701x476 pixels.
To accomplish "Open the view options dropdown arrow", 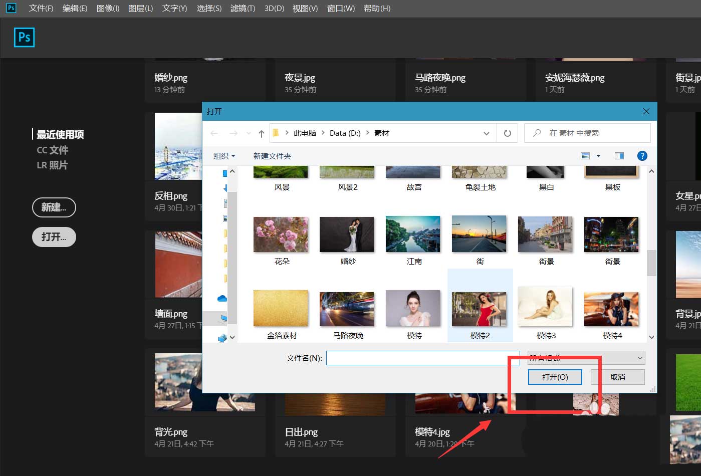I will click(598, 156).
